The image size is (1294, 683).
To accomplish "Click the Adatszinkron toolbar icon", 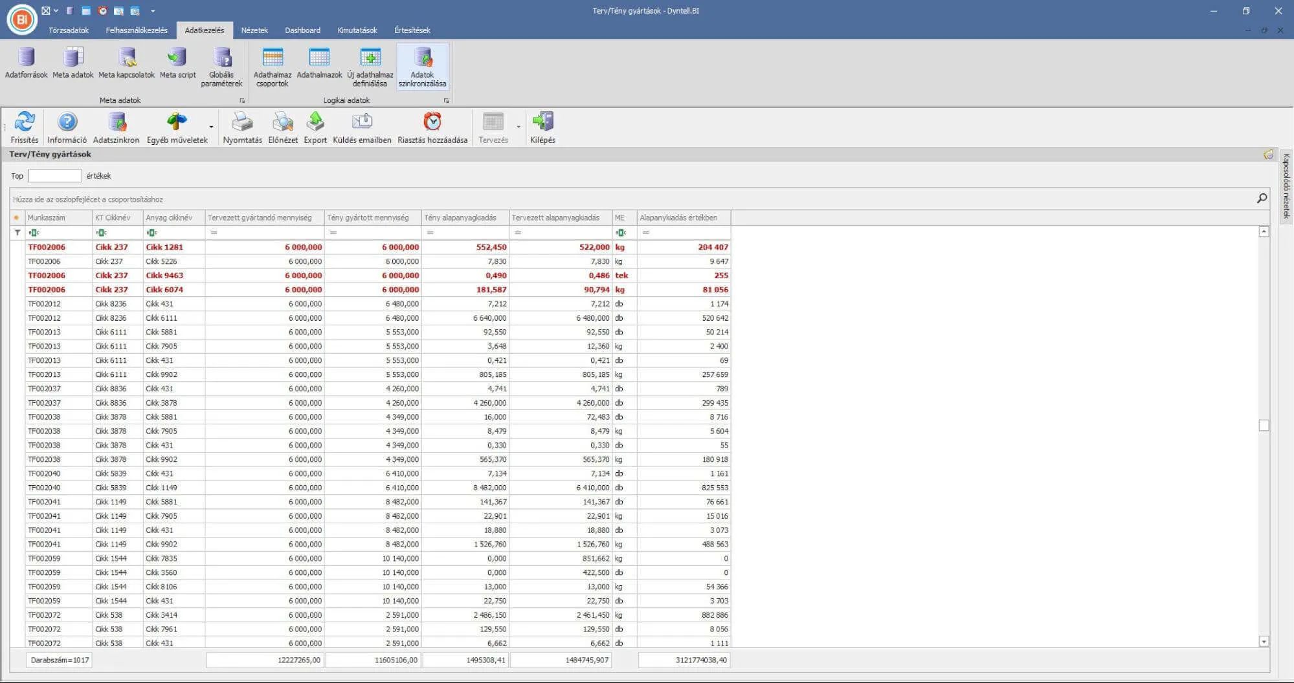I will pyautogui.click(x=116, y=123).
